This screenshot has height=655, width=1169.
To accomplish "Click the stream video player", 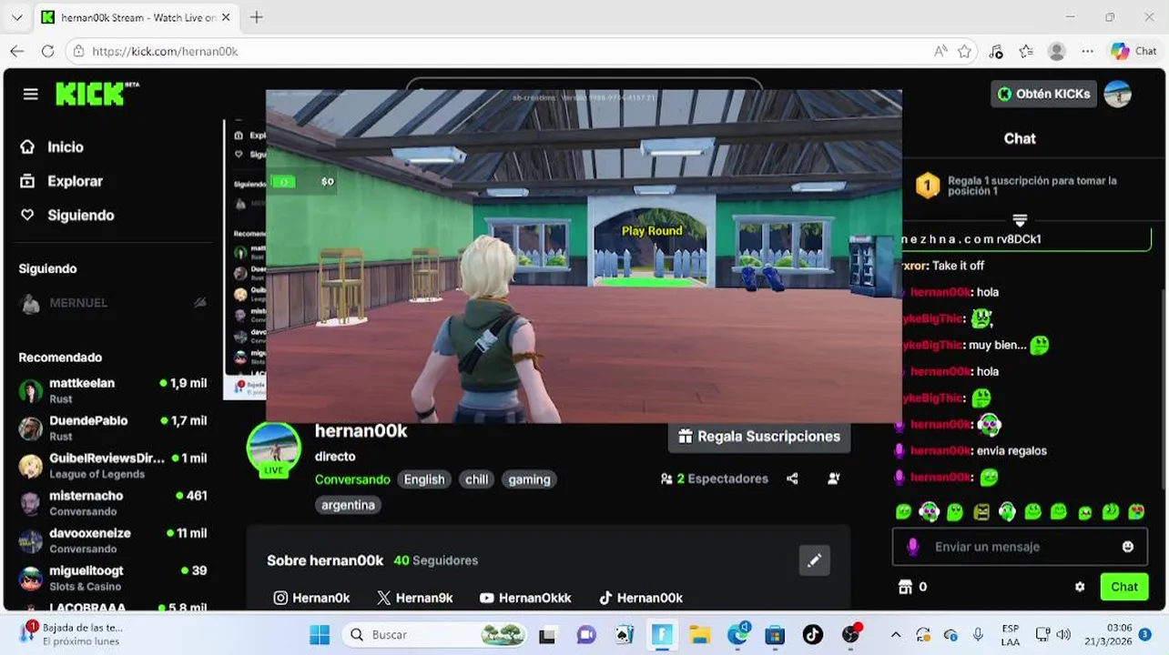I will tap(584, 256).
